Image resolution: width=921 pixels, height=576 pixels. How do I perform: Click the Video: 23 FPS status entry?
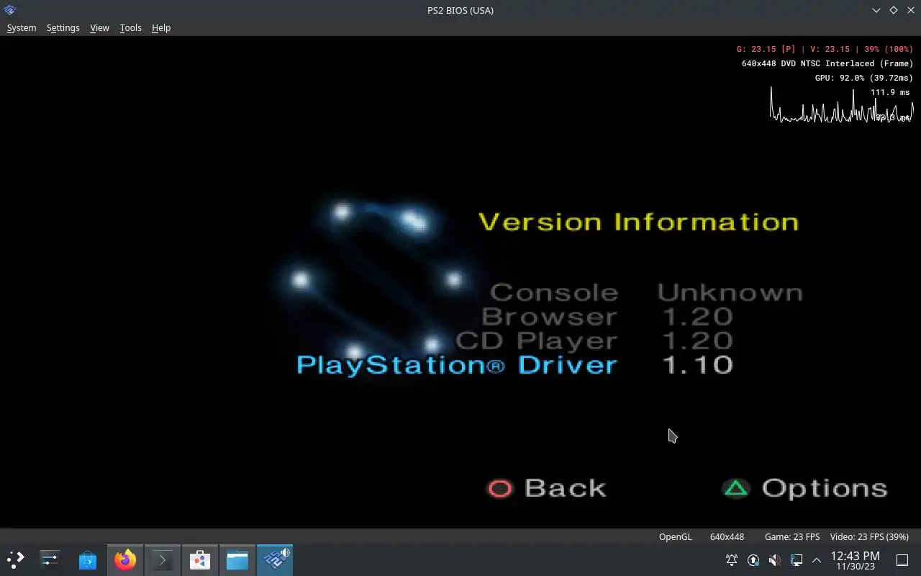(869, 536)
